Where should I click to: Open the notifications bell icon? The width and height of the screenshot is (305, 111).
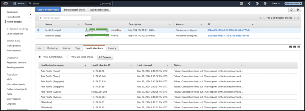click(x=249, y=4)
